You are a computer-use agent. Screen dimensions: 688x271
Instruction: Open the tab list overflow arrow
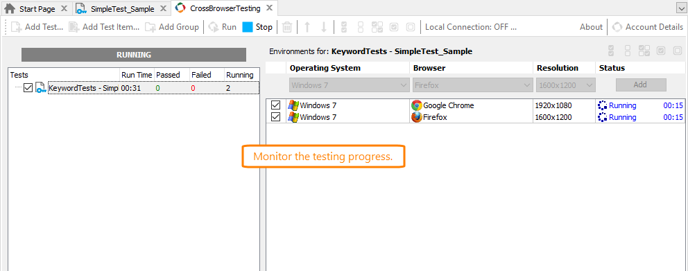tap(682, 8)
